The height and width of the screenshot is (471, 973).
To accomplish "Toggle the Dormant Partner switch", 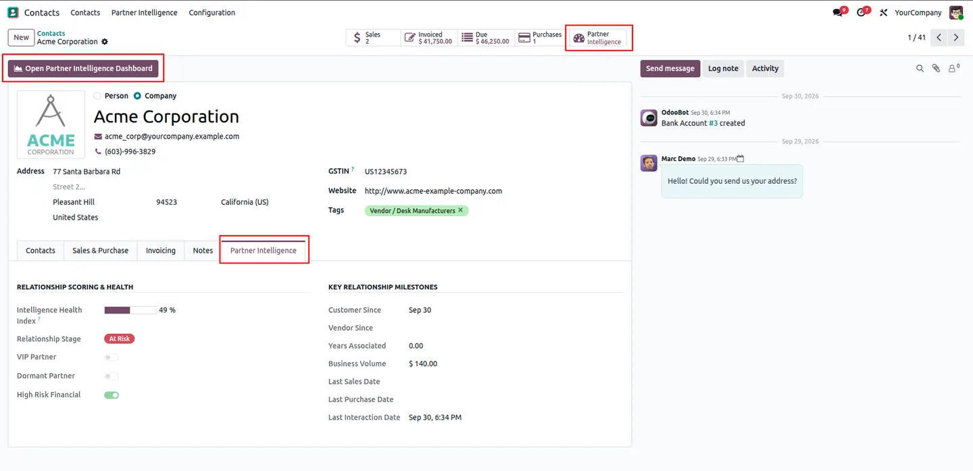I will [111, 376].
